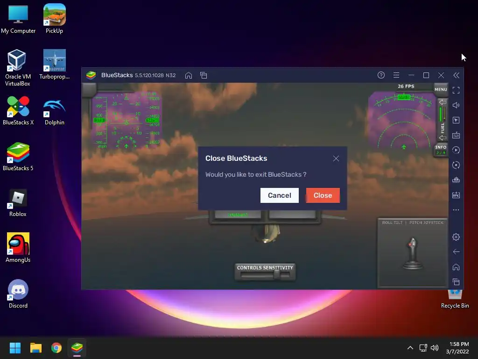This screenshot has height=359, width=478.
Task: Open keyboard game controls icon in sidebar
Action: click(x=456, y=135)
